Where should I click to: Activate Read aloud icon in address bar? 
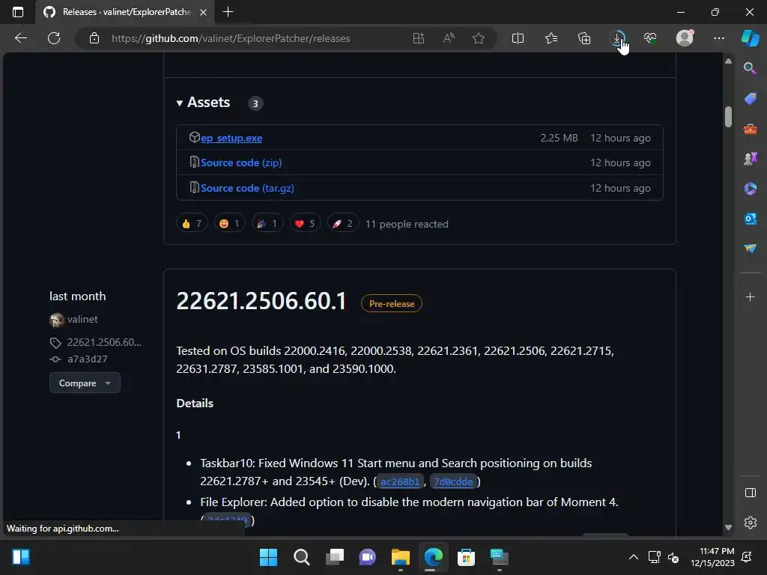(449, 38)
